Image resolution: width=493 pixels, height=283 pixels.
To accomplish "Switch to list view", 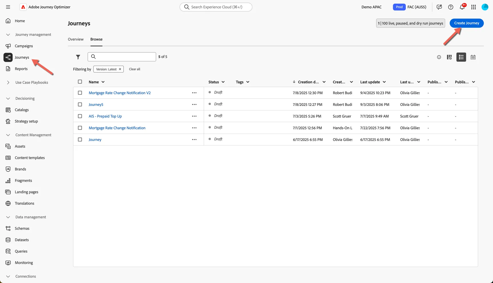I will (x=461, y=57).
